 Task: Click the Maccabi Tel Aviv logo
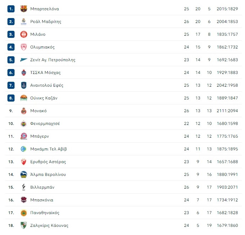coord(24,149)
